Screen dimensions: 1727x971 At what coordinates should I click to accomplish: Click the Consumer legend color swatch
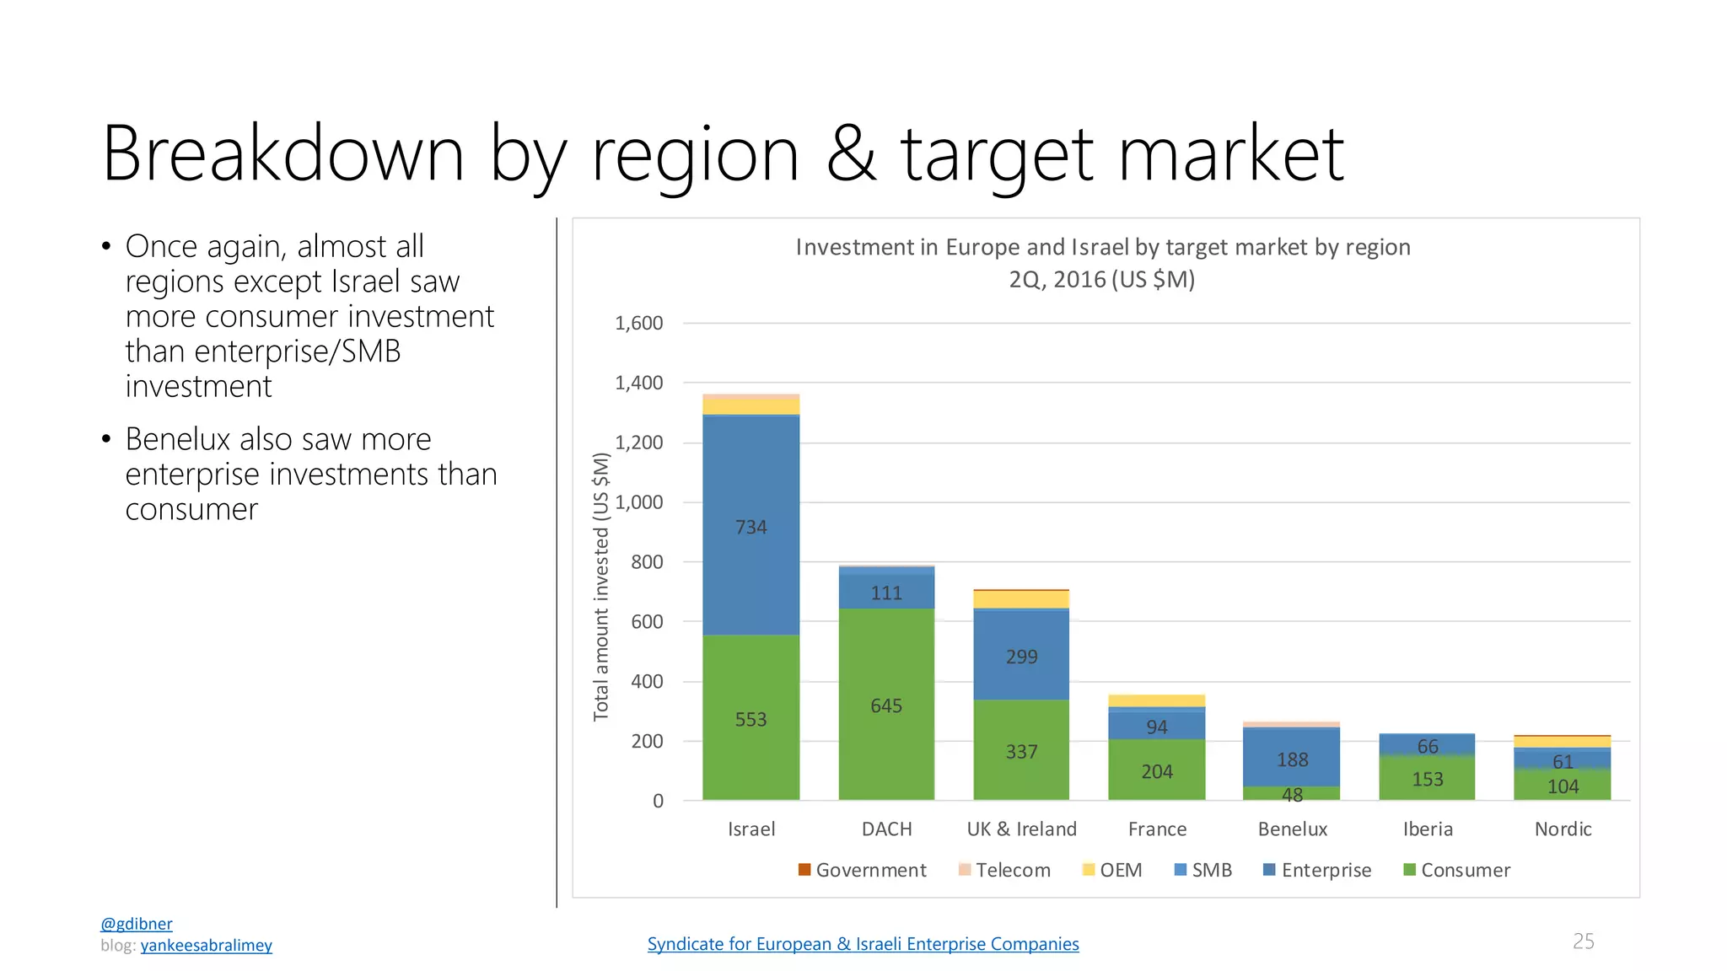[x=1409, y=869]
